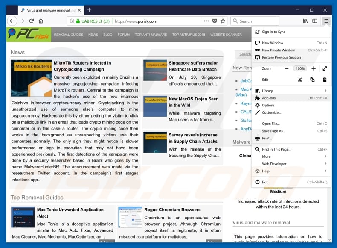Cut using the scissors icon
Image resolution: width=337 pixels, height=248 pixels.
[x=300, y=80]
